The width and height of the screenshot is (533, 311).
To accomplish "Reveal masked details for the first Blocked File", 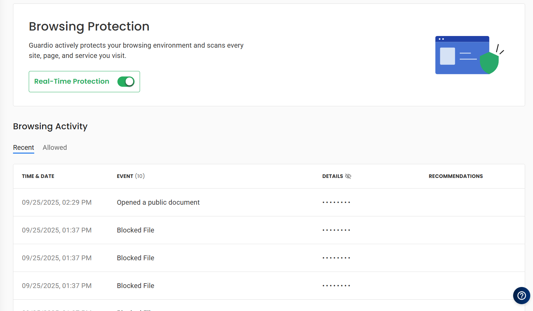I will tap(336, 230).
